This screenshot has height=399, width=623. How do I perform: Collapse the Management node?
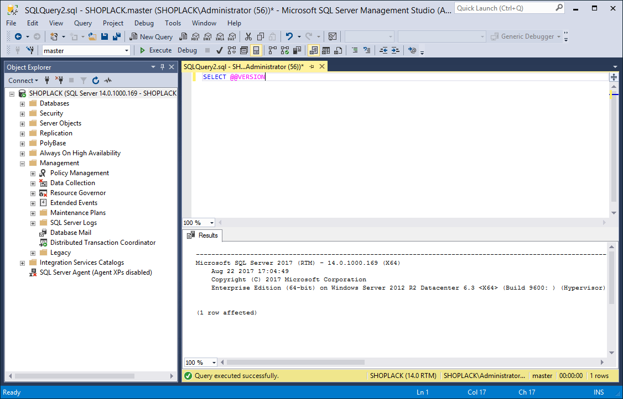tap(23, 164)
